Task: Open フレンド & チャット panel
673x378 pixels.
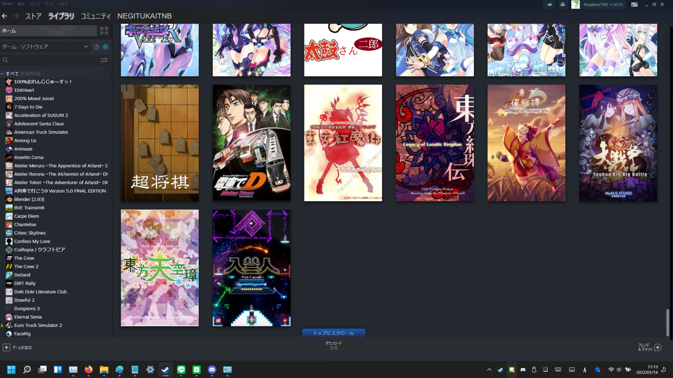Action: [645, 347]
